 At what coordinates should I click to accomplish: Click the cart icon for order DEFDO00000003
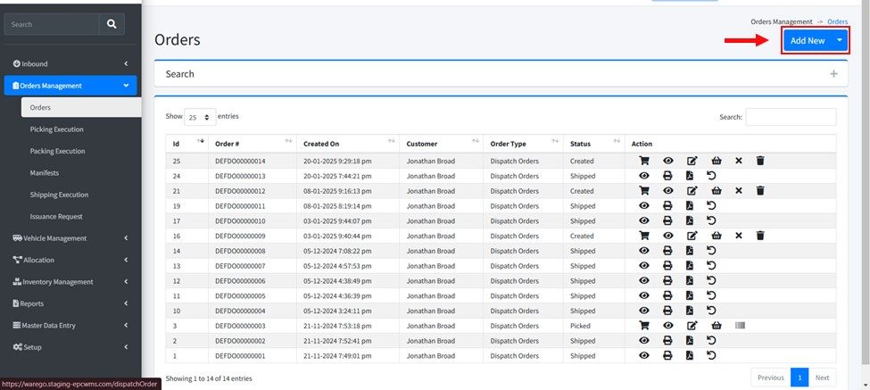(644, 326)
